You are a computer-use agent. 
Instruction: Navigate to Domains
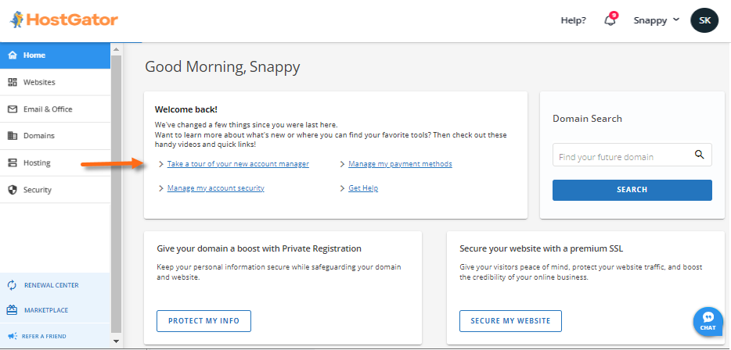tap(55, 136)
